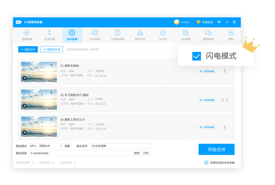Click the 合并成功: 0 status text
Screen dimensions: 275x185
pyautogui.click(x=47, y=163)
